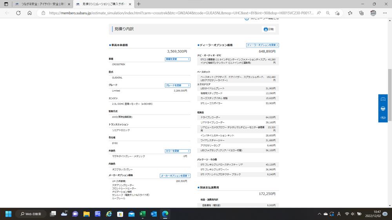392x220 pixels.
Task: Click the マグネタイトグレー・メタリック color row
Action: click(149, 156)
